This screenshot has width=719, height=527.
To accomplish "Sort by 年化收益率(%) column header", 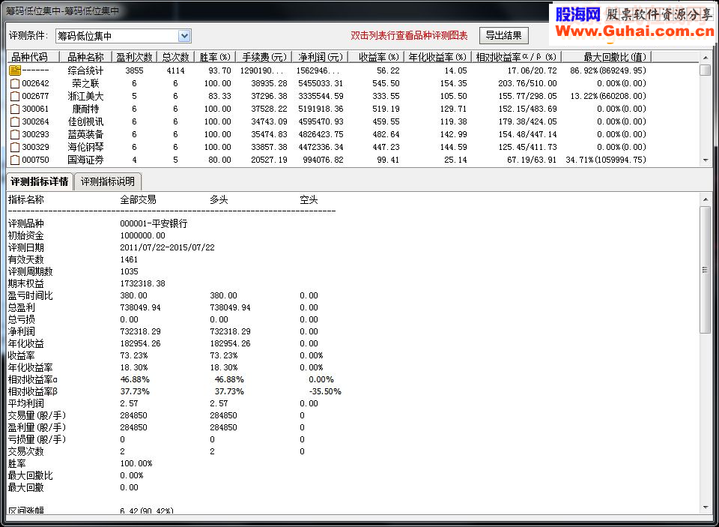I will (x=437, y=57).
